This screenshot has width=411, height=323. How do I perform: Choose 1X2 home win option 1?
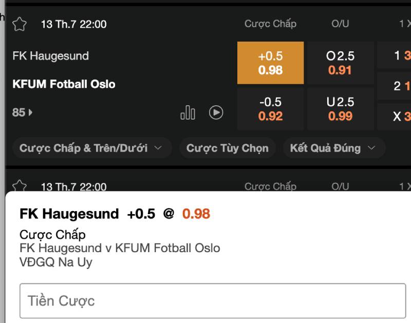click(396, 56)
